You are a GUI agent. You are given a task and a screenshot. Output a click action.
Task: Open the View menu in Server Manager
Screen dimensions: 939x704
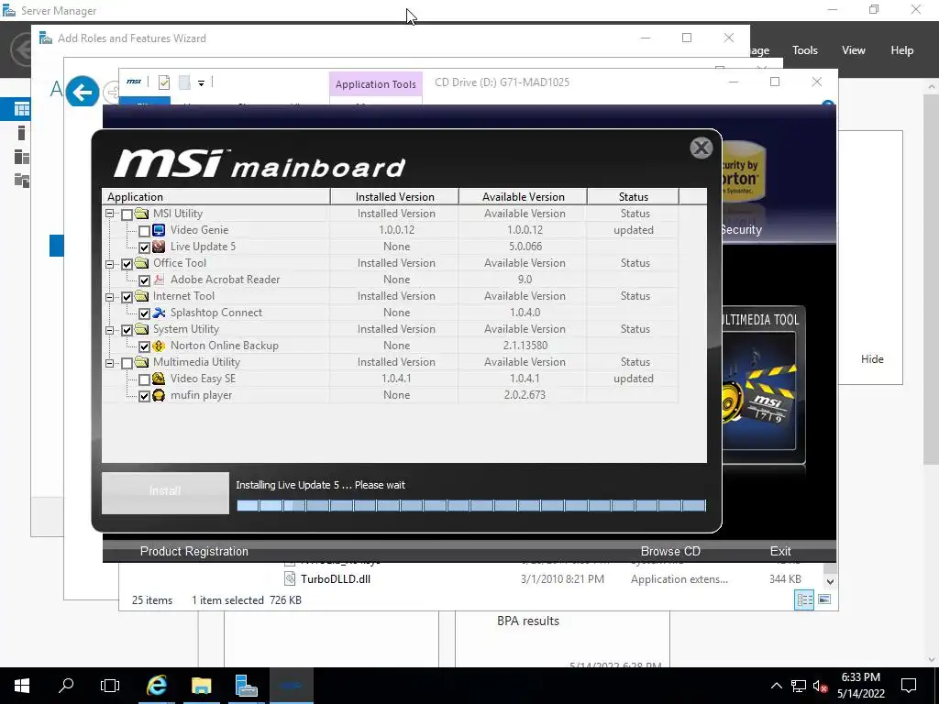click(854, 50)
